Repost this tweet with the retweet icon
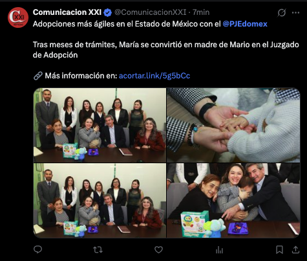This screenshot has width=307, height=261. [x=98, y=250]
